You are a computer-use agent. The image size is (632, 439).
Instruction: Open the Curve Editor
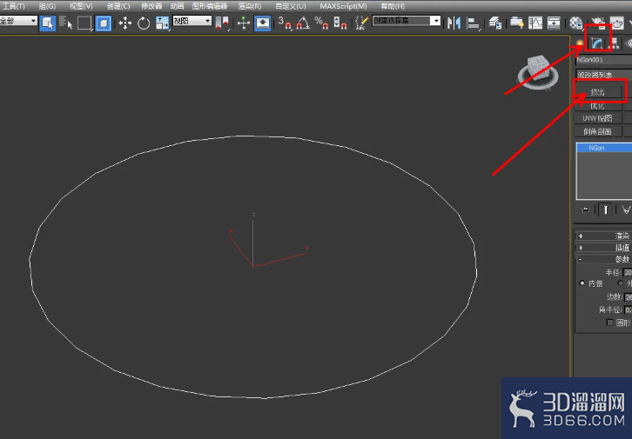(x=535, y=23)
